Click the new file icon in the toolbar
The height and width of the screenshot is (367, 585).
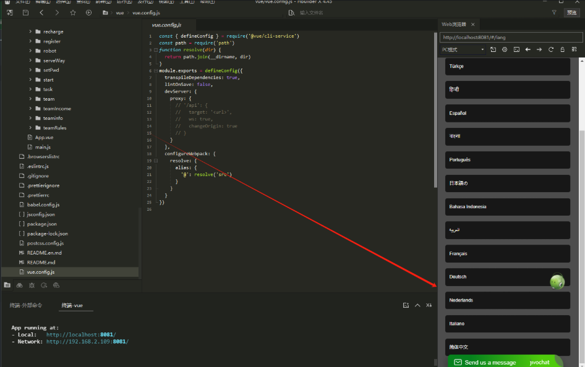tap(10, 13)
